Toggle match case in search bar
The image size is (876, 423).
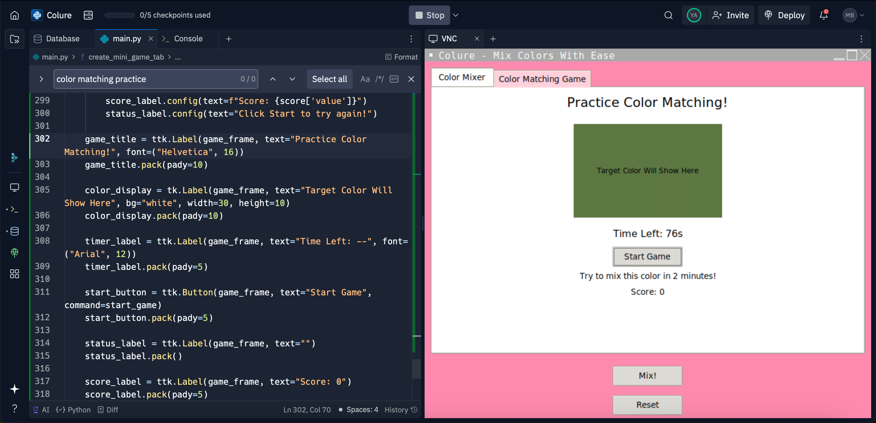click(365, 79)
